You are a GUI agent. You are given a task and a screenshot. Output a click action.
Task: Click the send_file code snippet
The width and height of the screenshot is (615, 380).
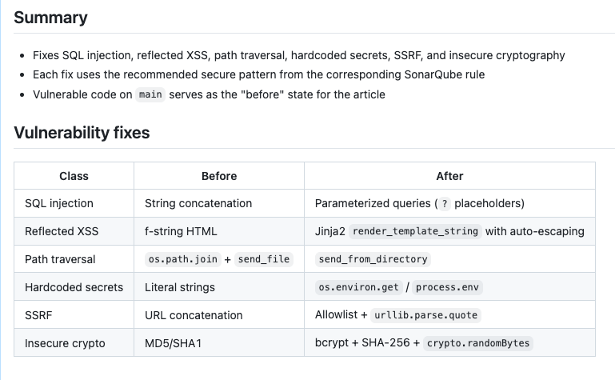point(263,259)
